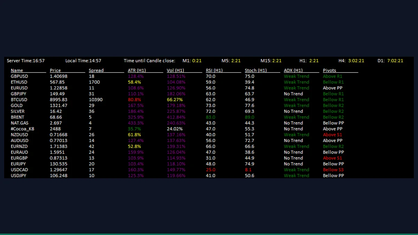Viewport: 418px width, 235px height.
Task: Click the yellow 66.27% Vol value
Action: click(x=175, y=100)
